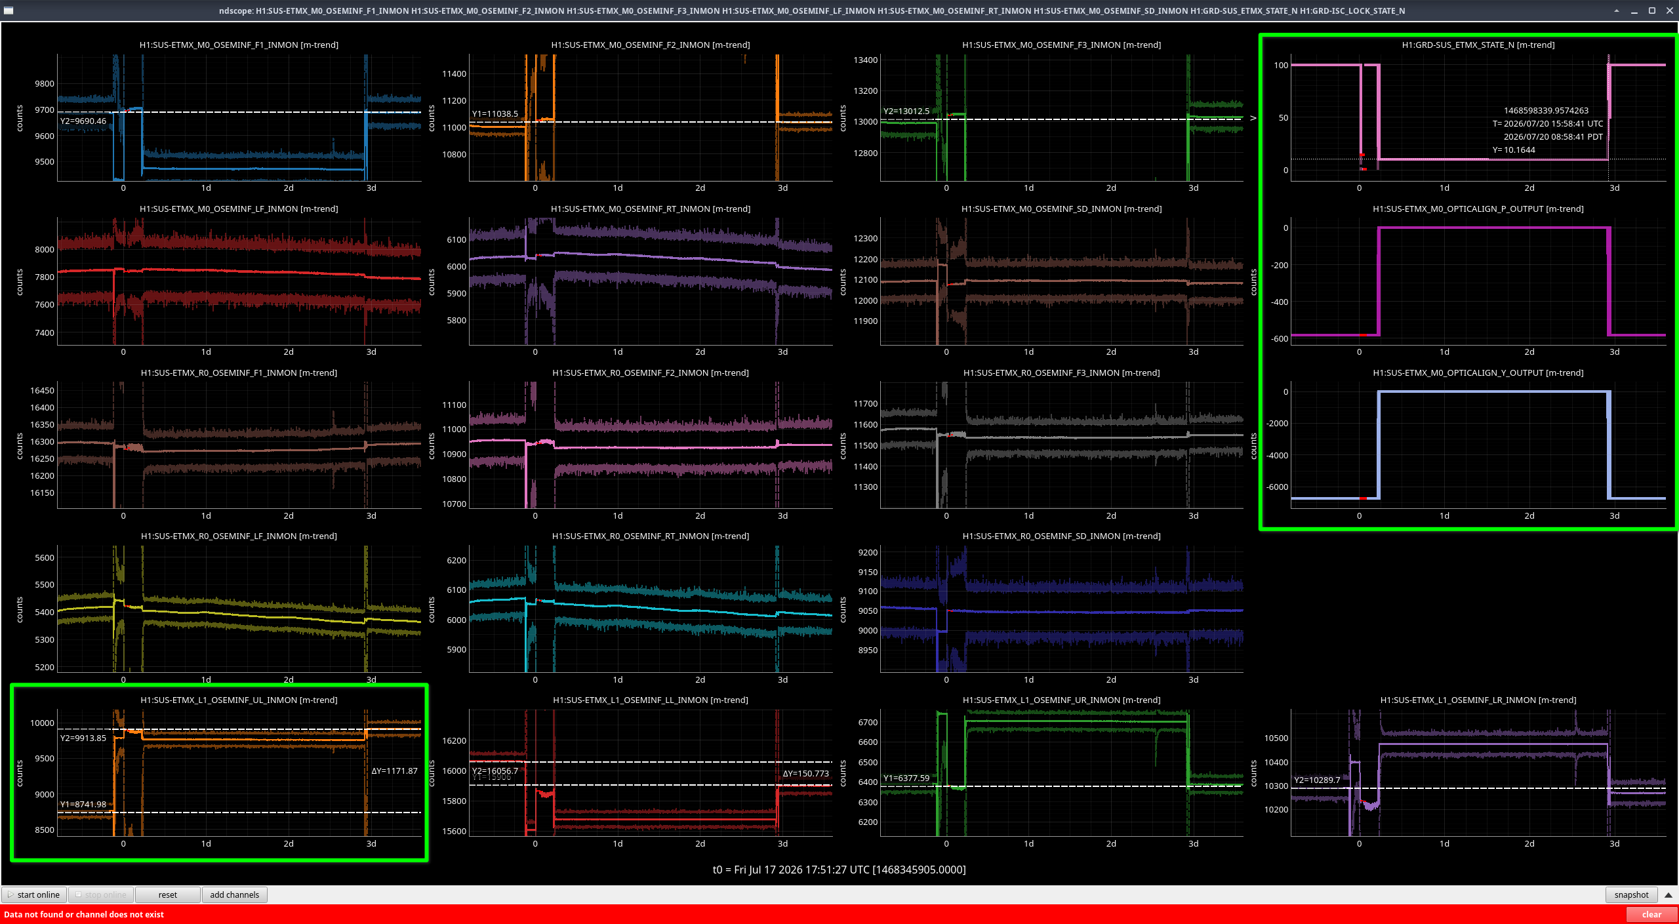The image size is (1679, 924).
Task: Click the L1_OSEMINF_LR_INMON plot title
Action: (1478, 700)
